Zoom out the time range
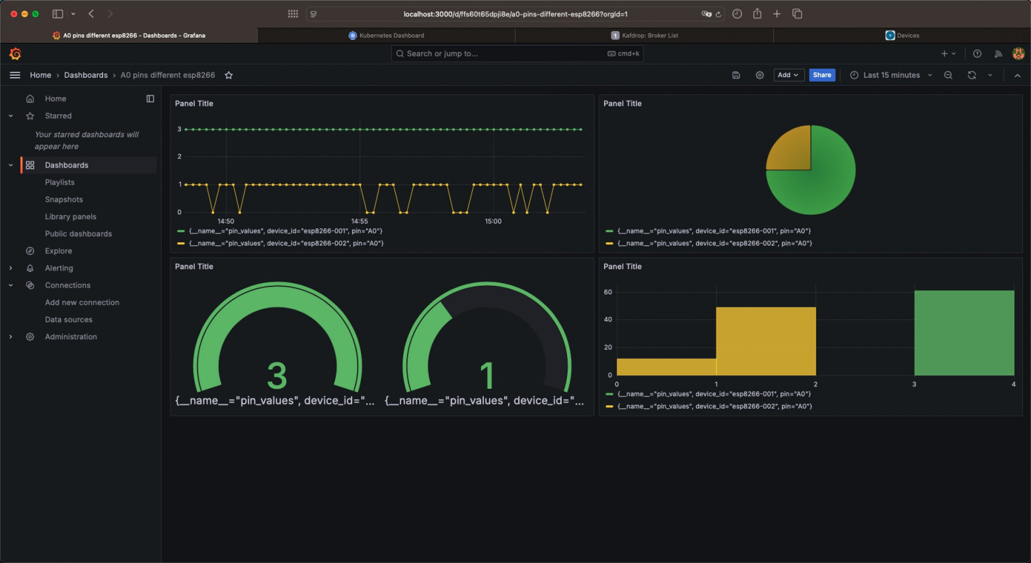The height and width of the screenshot is (563, 1031). click(948, 75)
